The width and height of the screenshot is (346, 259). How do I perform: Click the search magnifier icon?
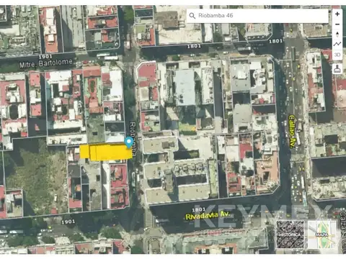coord(192,16)
